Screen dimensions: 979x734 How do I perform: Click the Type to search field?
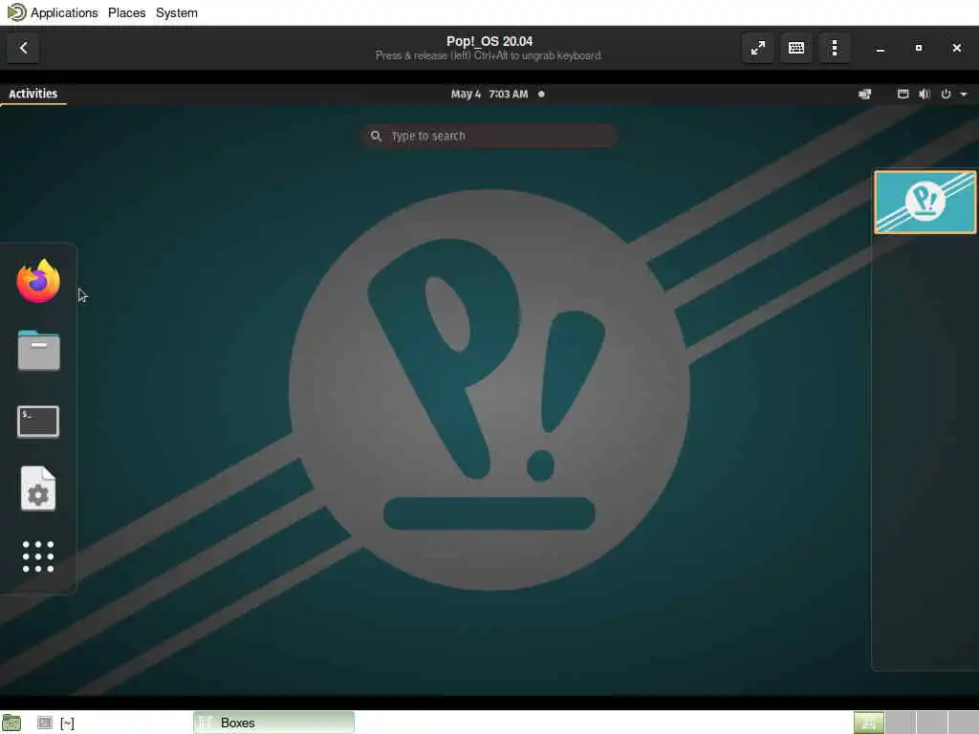click(x=490, y=136)
